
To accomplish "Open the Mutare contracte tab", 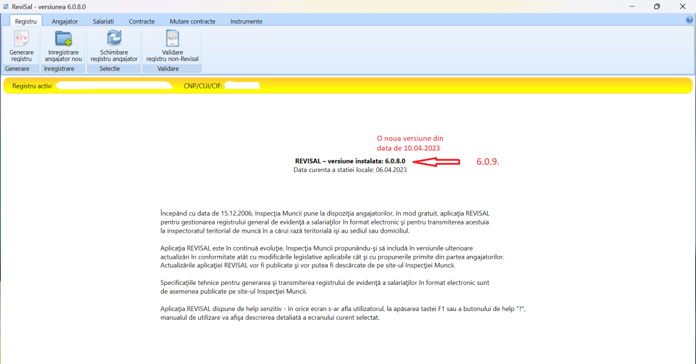I will pyautogui.click(x=192, y=22).
